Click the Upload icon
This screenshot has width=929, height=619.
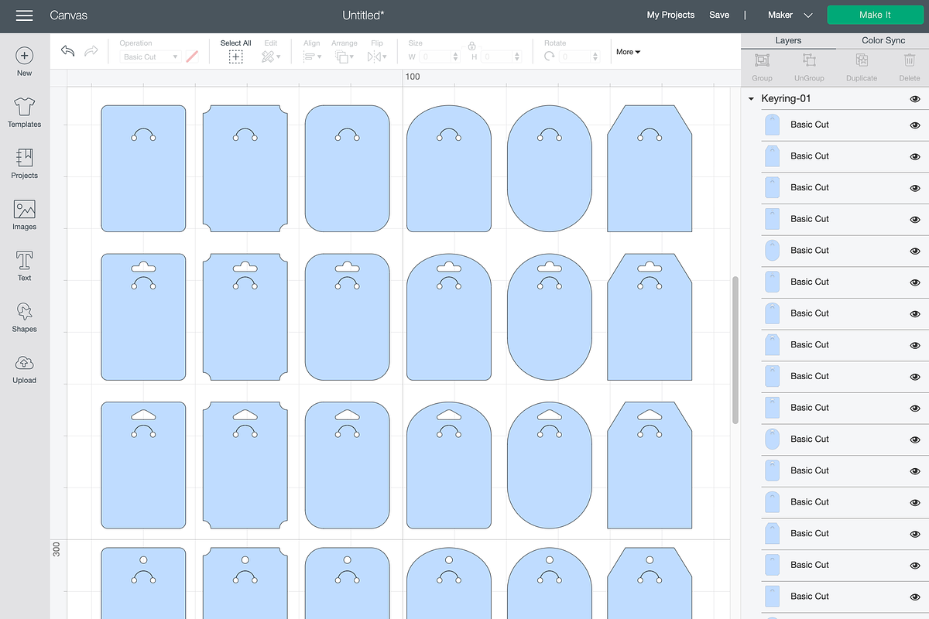tap(25, 363)
